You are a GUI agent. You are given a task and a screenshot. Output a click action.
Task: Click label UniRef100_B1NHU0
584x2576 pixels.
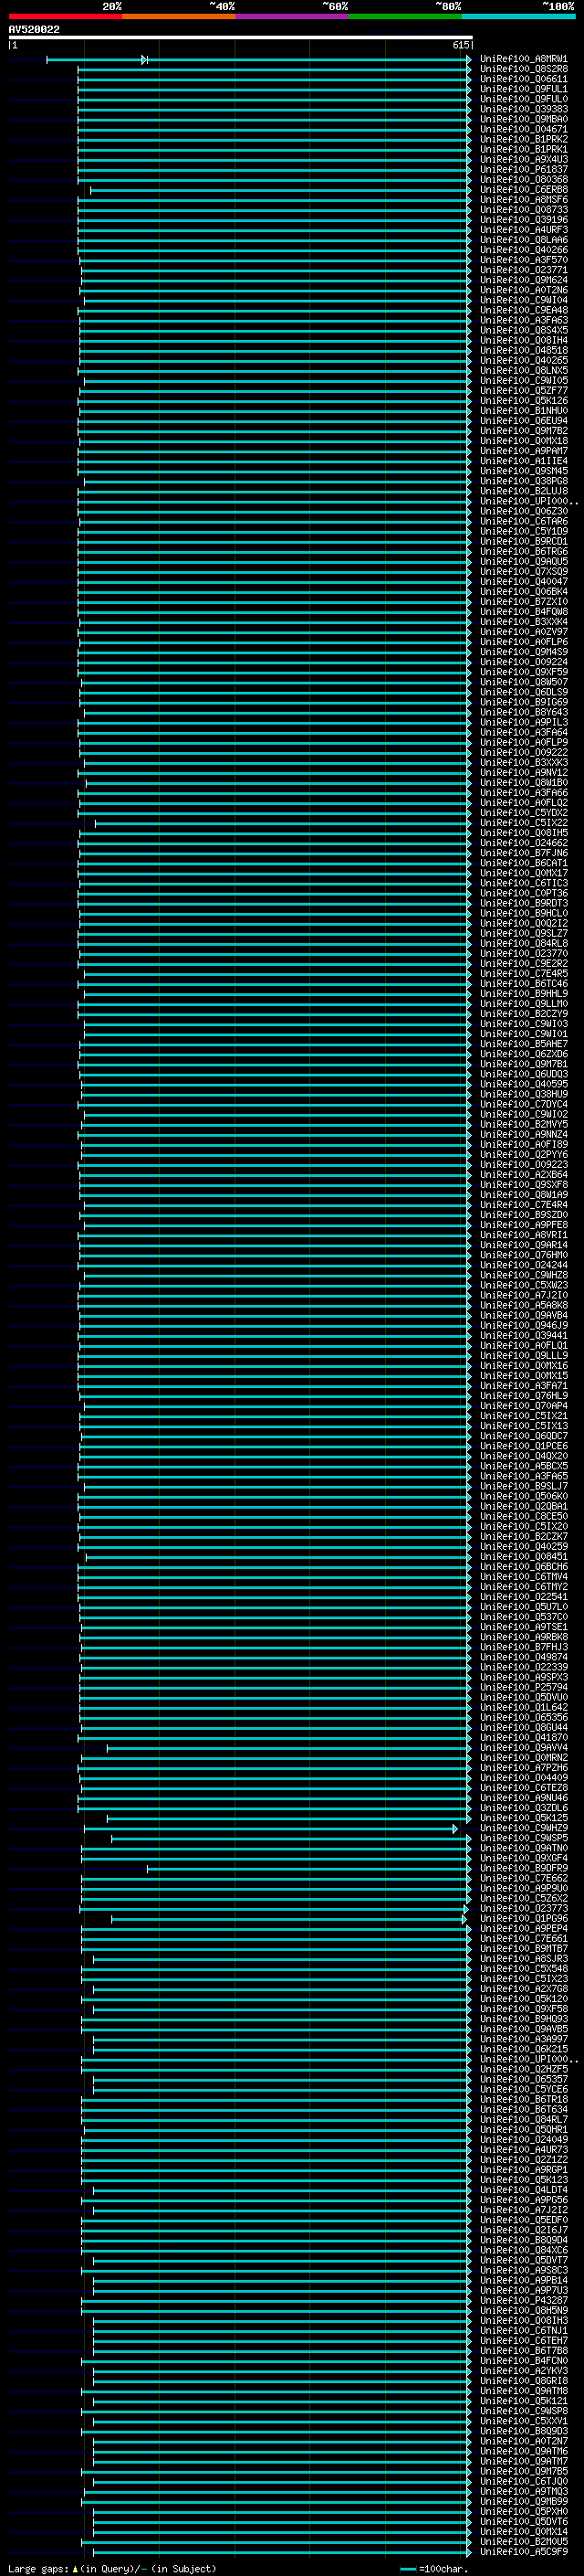[x=523, y=411]
